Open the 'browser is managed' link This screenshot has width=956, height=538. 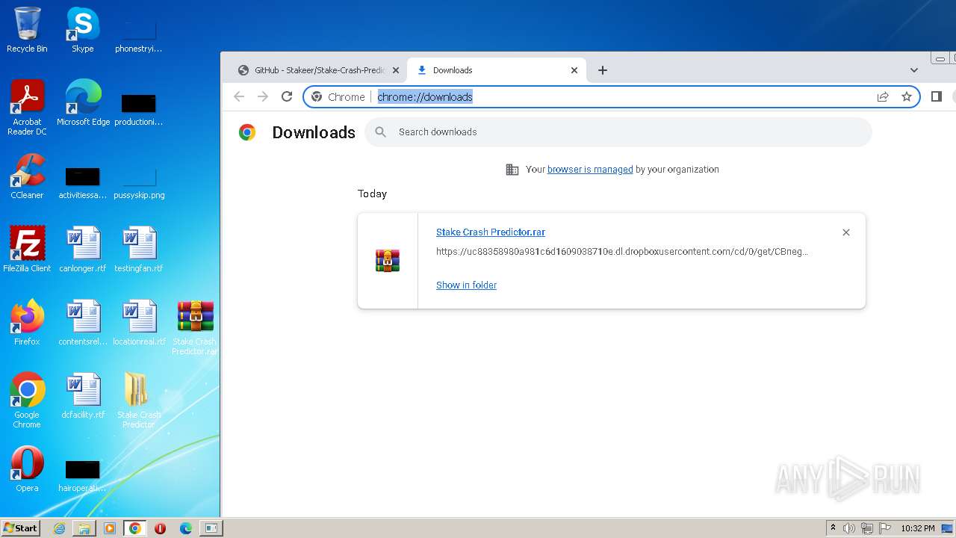(590, 170)
